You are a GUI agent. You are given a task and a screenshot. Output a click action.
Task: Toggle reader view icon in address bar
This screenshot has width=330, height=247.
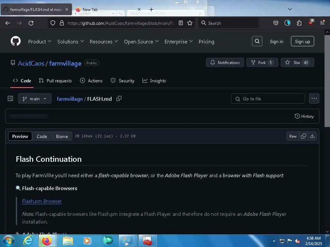coord(180,23)
